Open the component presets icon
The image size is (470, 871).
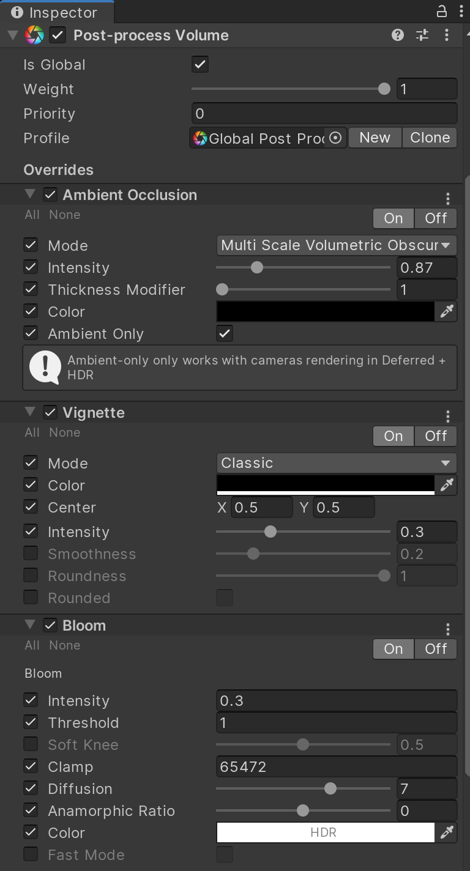(x=422, y=35)
